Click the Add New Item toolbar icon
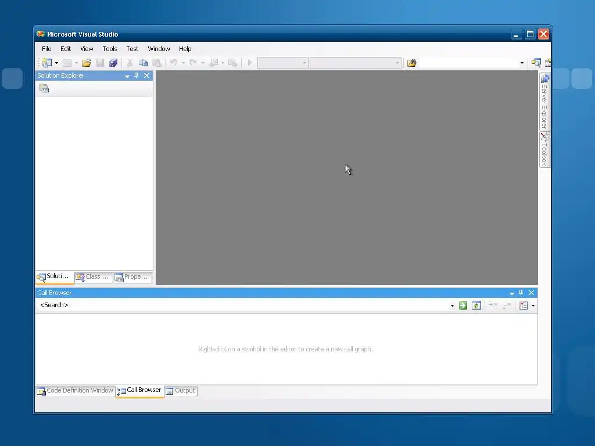This screenshot has width=595, height=446. 67,63
